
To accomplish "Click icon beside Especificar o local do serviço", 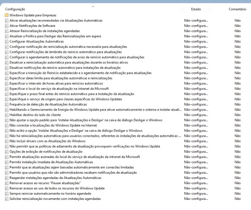I will pos(7,89).
